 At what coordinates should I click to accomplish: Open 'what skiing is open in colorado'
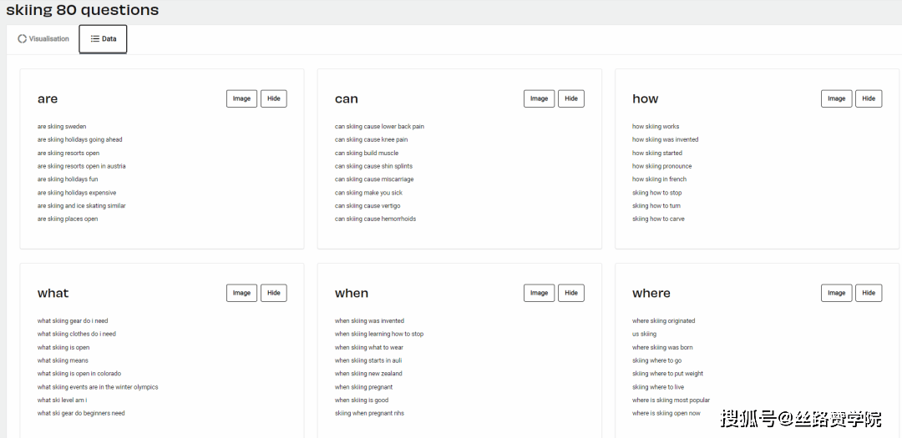pos(79,374)
